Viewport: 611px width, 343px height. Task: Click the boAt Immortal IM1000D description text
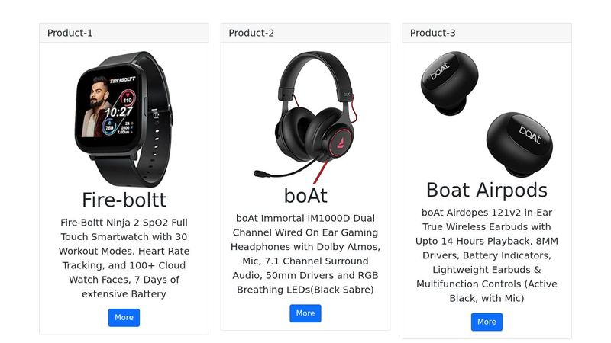click(x=305, y=254)
